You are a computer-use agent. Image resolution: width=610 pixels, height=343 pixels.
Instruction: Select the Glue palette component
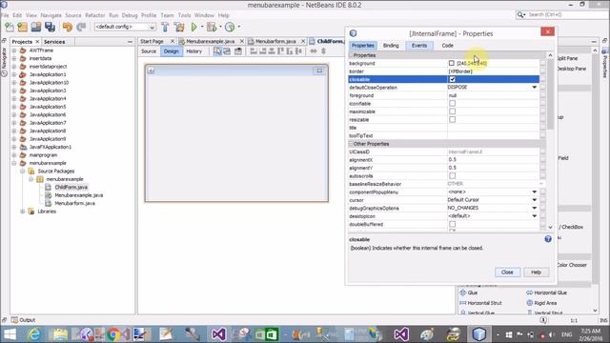coord(469,293)
